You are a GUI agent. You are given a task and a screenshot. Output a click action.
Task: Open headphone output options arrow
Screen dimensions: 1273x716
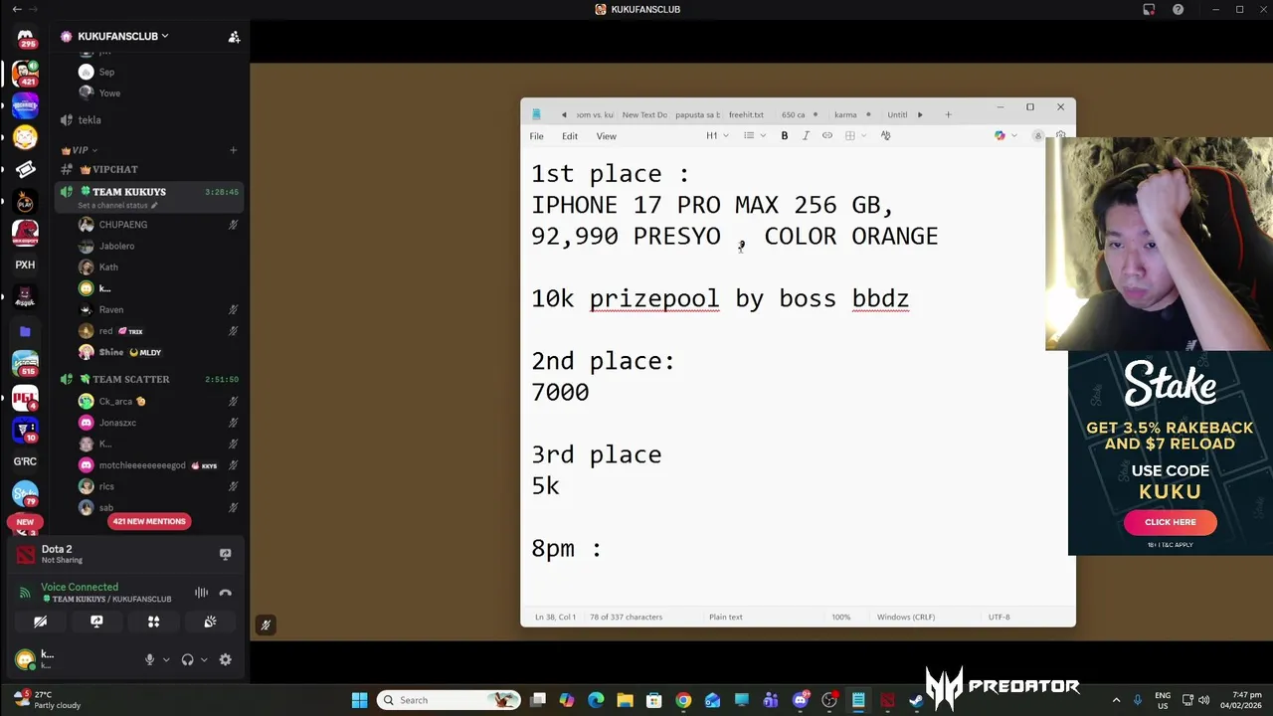[x=204, y=659]
